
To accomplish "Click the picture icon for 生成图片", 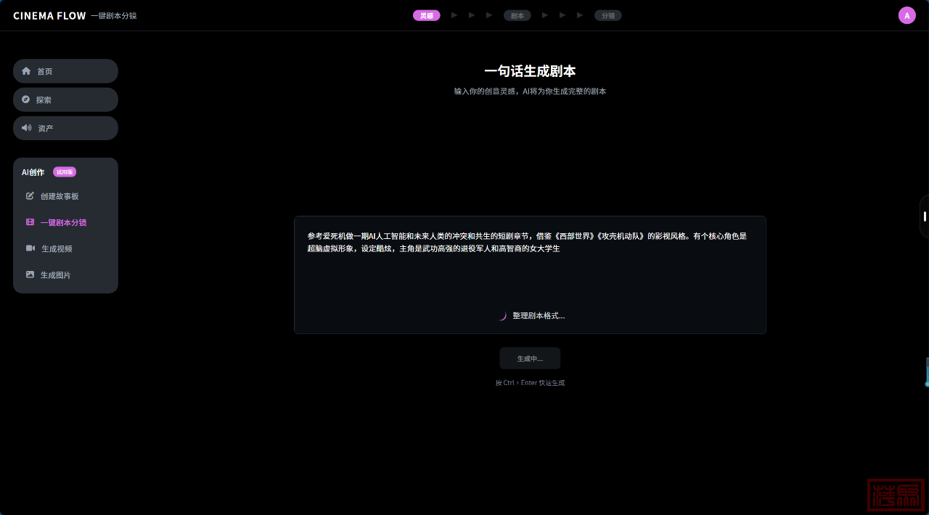I will pyautogui.click(x=30, y=275).
